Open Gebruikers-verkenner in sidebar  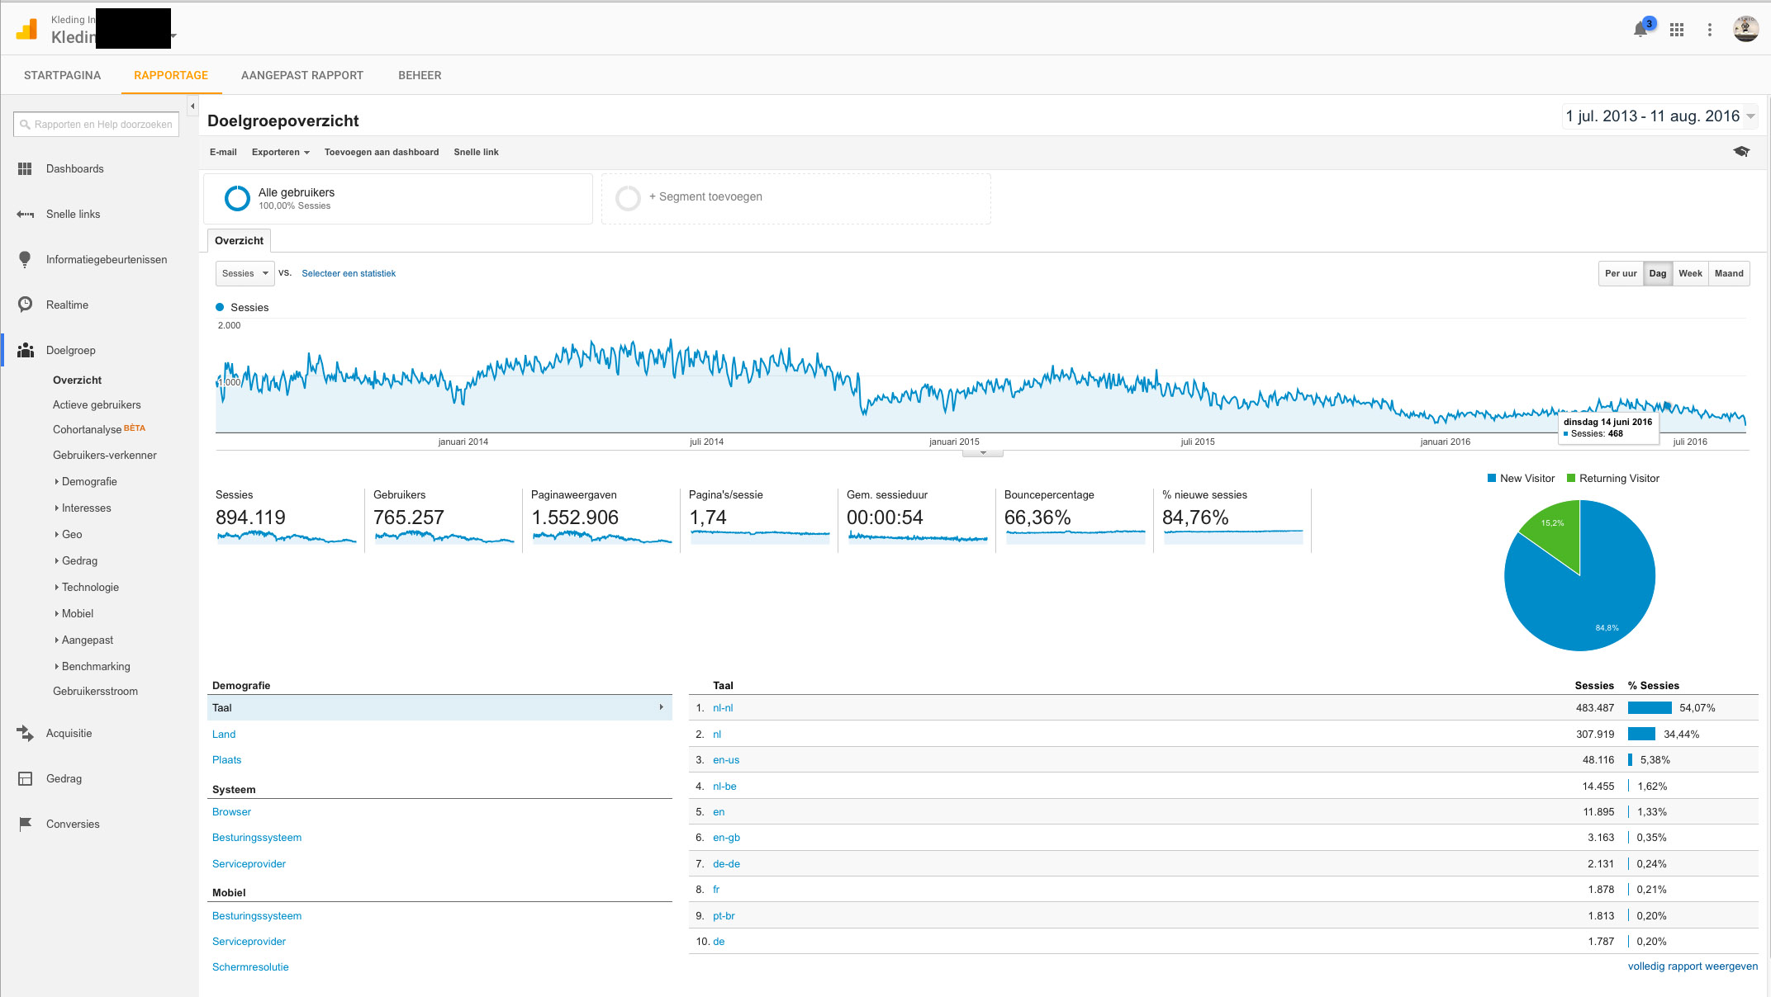(x=105, y=455)
